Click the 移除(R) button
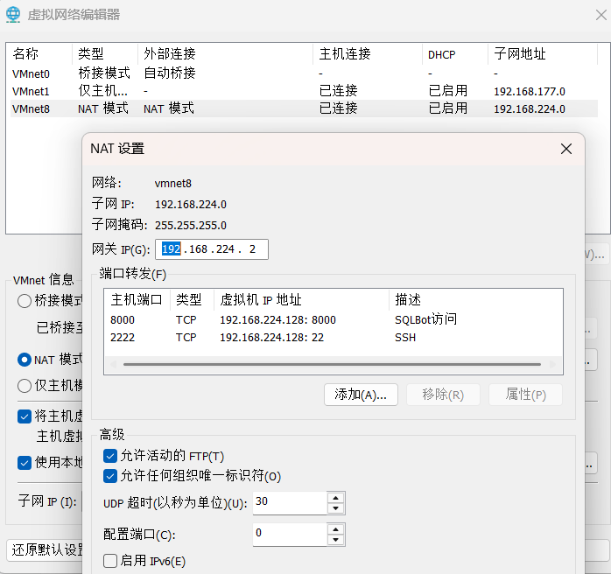The image size is (611, 574). point(443,395)
